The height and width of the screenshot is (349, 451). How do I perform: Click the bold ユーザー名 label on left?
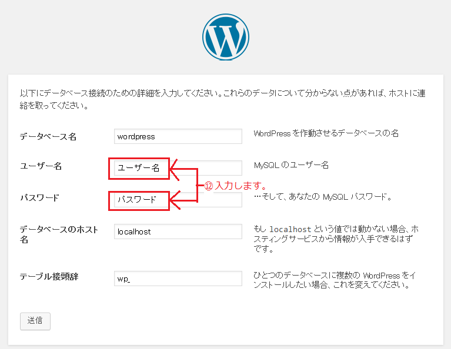pyautogui.click(x=41, y=166)
